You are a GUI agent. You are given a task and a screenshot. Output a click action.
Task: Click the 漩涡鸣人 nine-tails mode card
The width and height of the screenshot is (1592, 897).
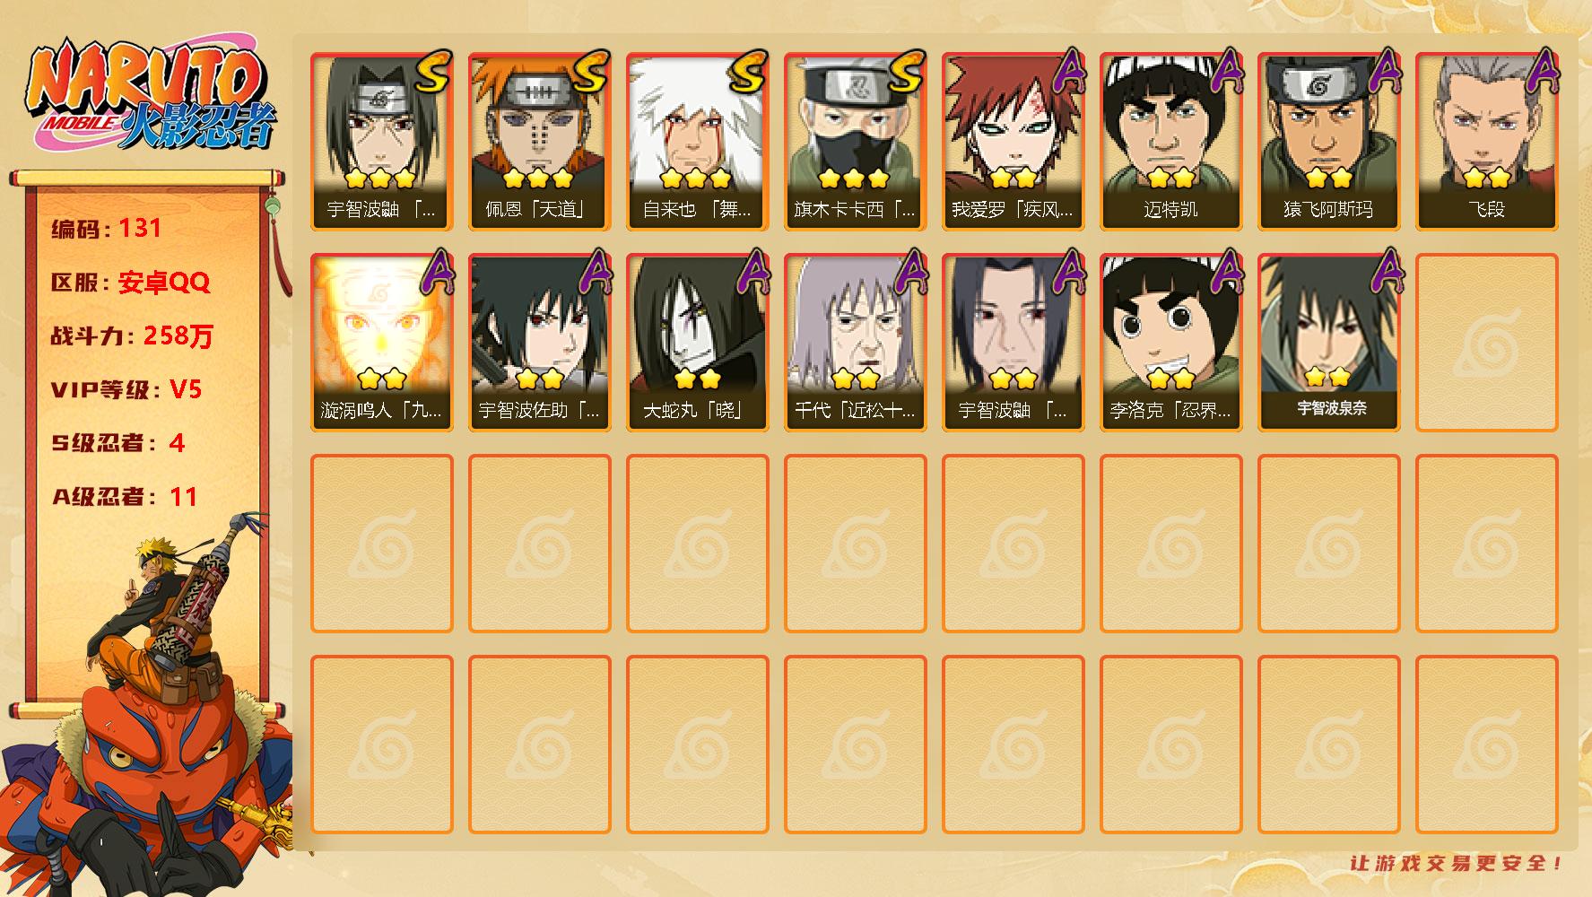(x=381, y=343)
